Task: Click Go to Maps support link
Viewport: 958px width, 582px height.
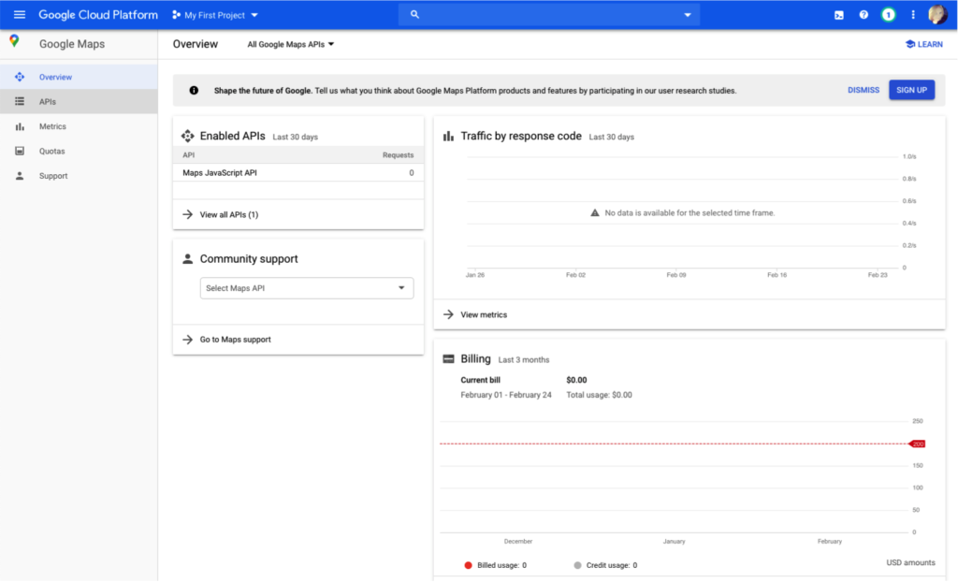Action: 235,340
